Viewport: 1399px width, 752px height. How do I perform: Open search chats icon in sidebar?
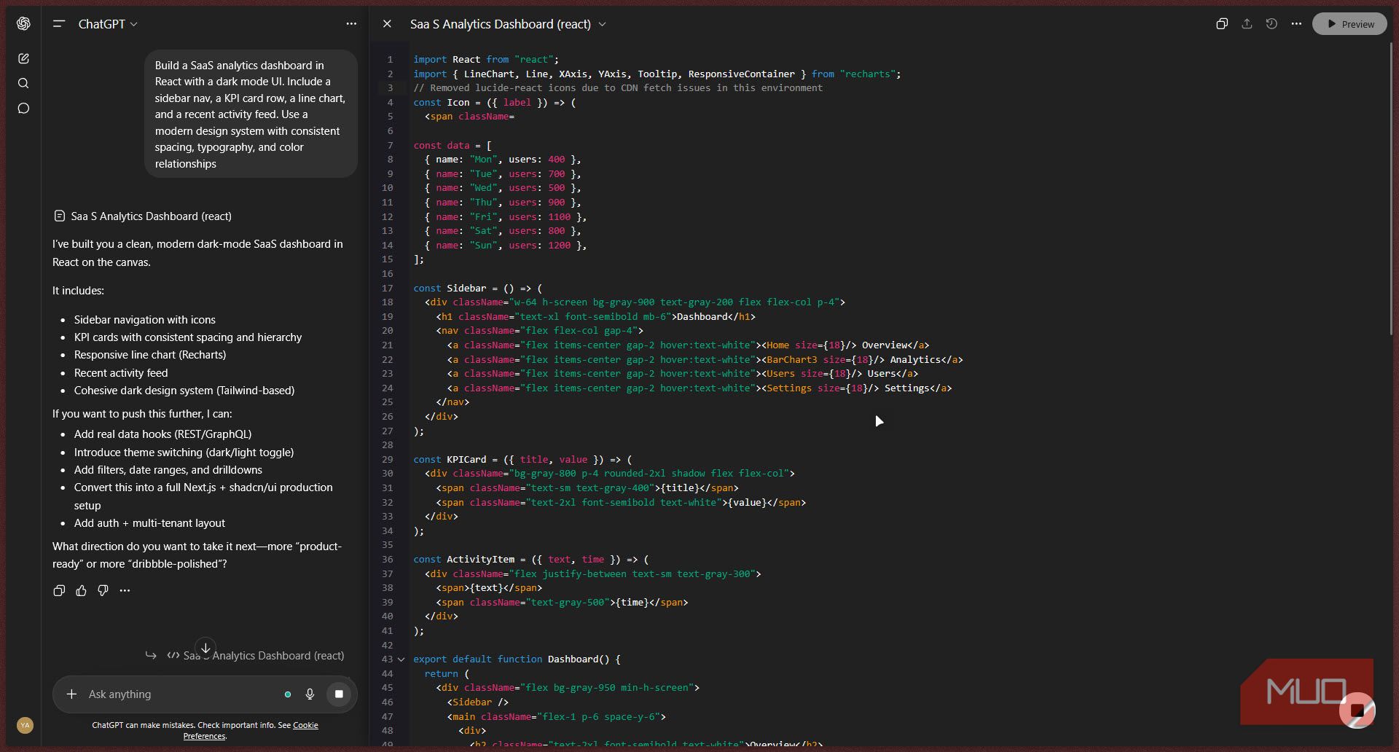pyautogui.click(x=23, y=83)
